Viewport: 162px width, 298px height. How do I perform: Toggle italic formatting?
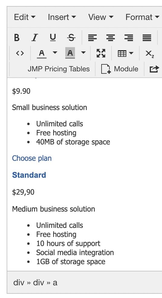pyautogui.click(x=34, y=37)
